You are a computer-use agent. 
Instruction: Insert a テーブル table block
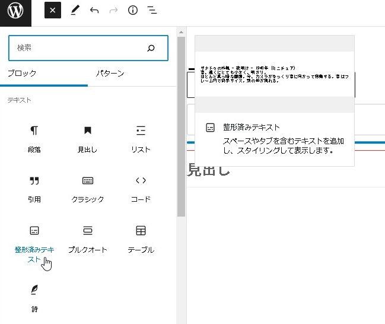click(x=141, y=239)
